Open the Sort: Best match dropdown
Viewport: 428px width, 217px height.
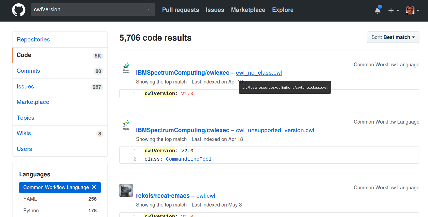point(393,37)
